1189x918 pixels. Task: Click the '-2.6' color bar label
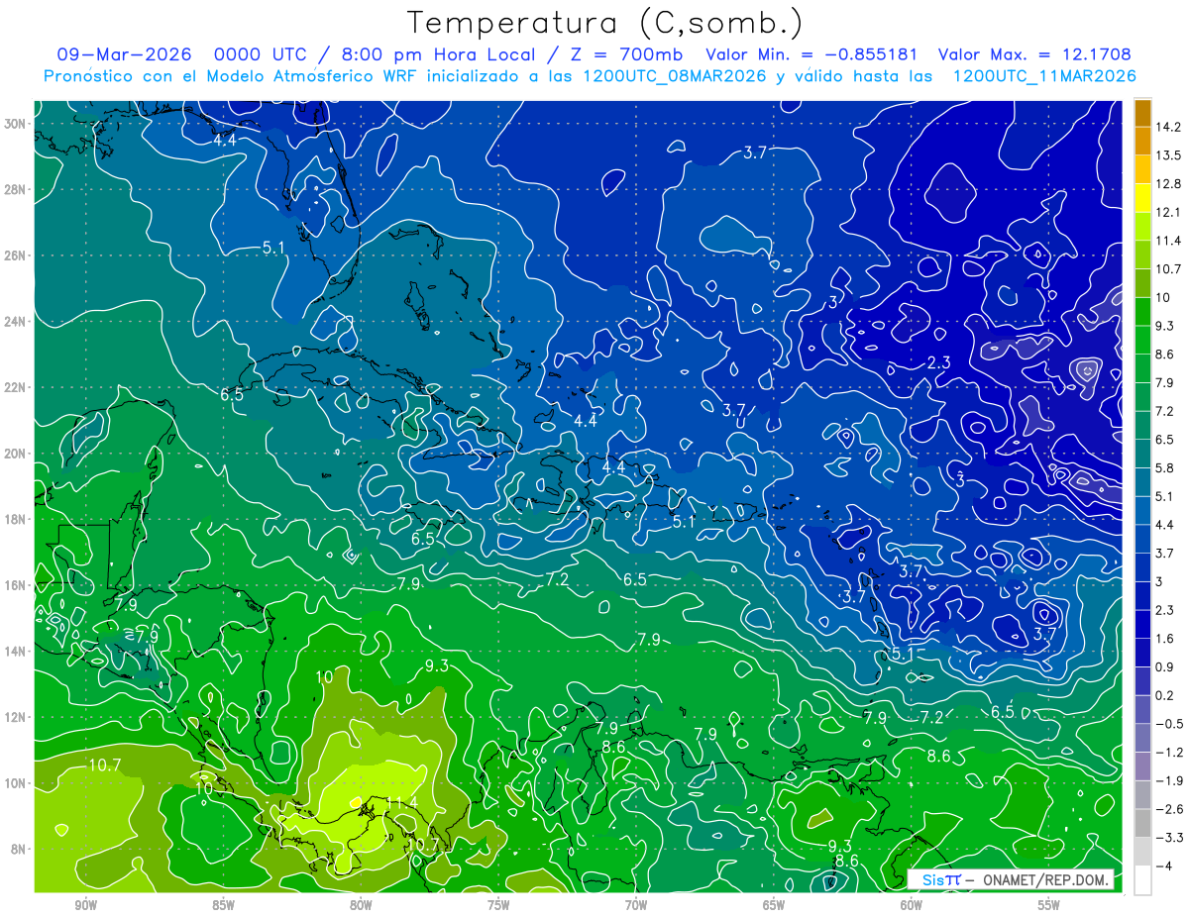tap(1167, 809)
